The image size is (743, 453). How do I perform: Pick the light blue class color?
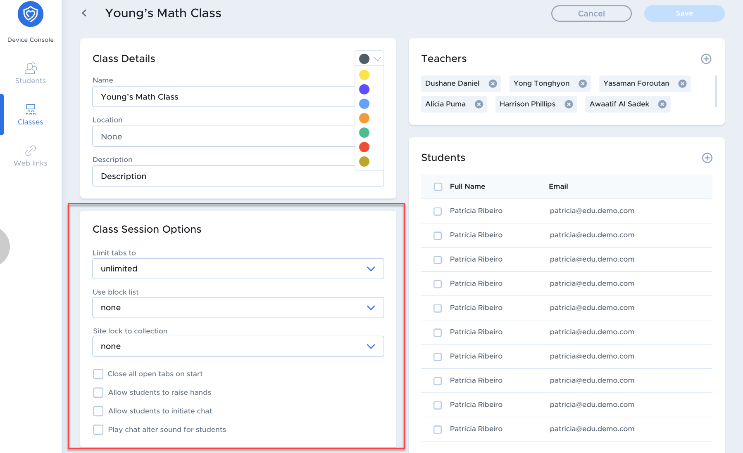coord(364,104)
